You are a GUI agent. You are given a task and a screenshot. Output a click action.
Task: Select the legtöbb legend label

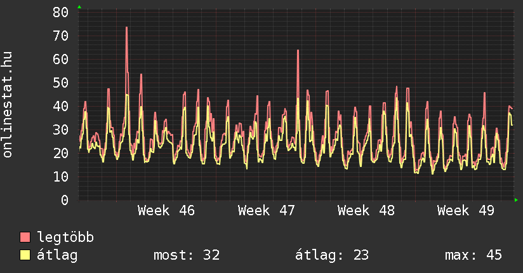click(66, 237)
